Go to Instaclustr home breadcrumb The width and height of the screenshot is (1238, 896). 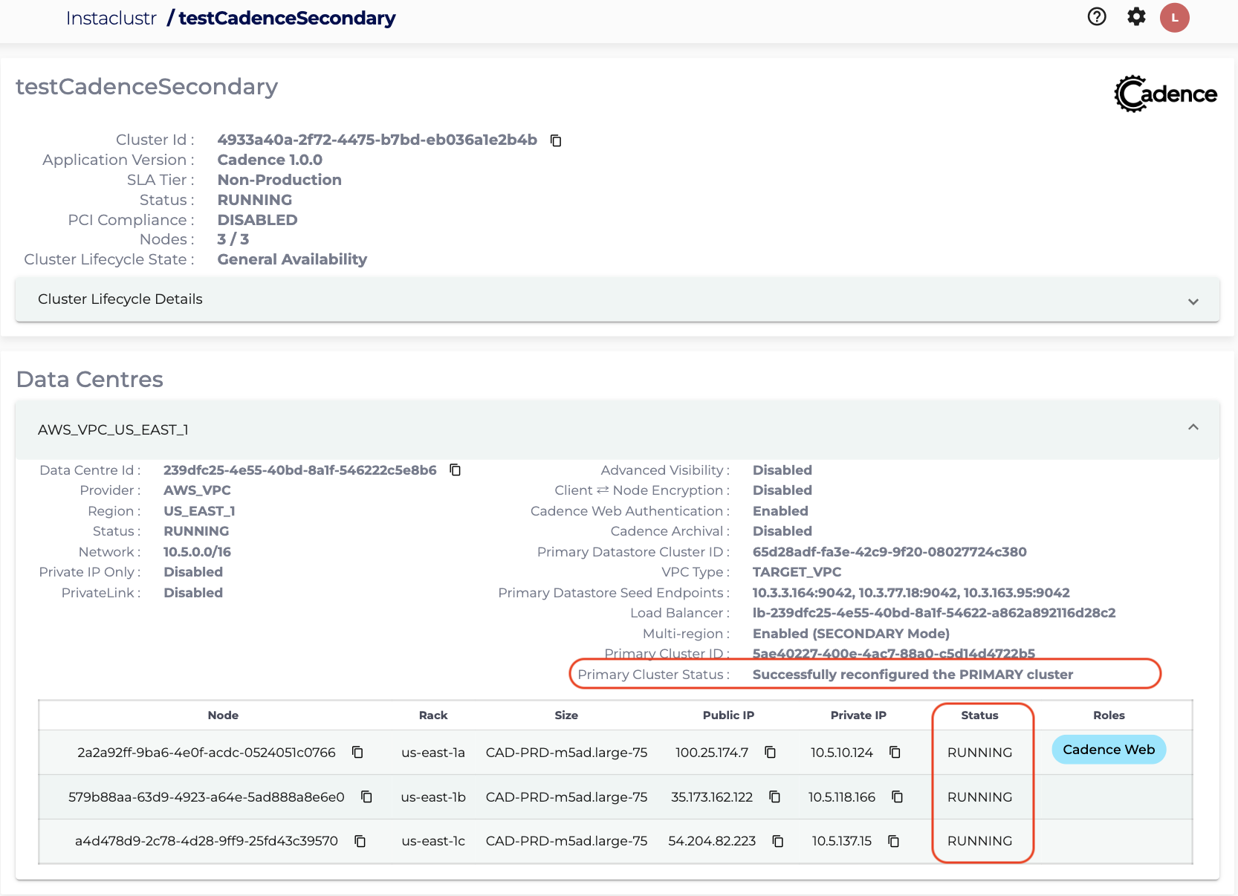coord(111,19)
